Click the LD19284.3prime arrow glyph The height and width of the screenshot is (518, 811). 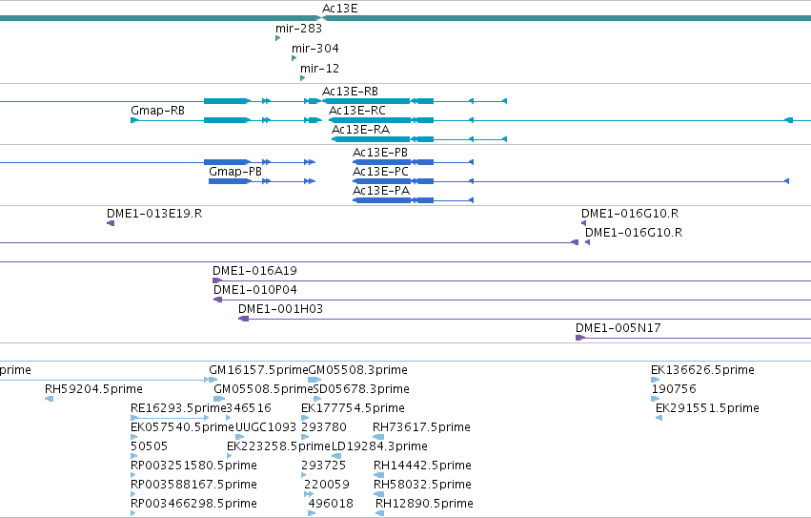pyautogui.click(x=336, y=456)
